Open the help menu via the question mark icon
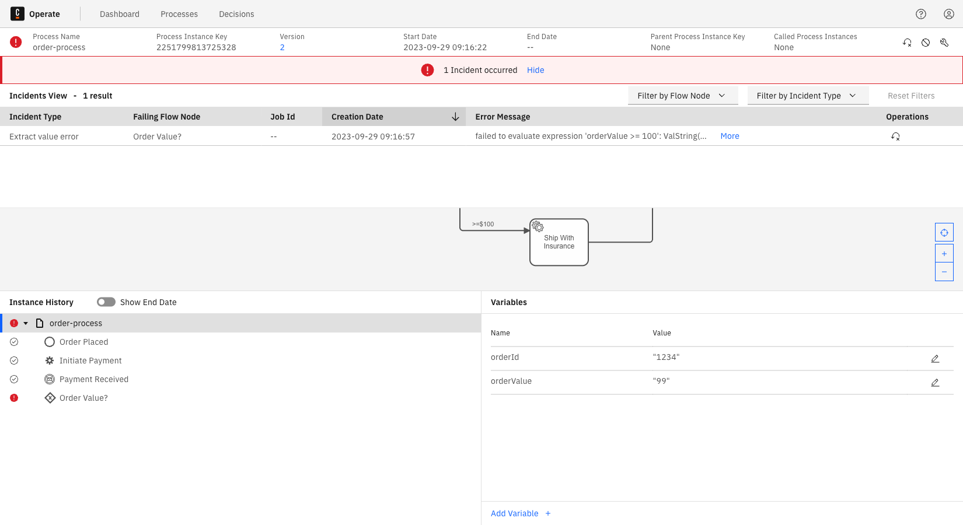 [x=920, y=13]
